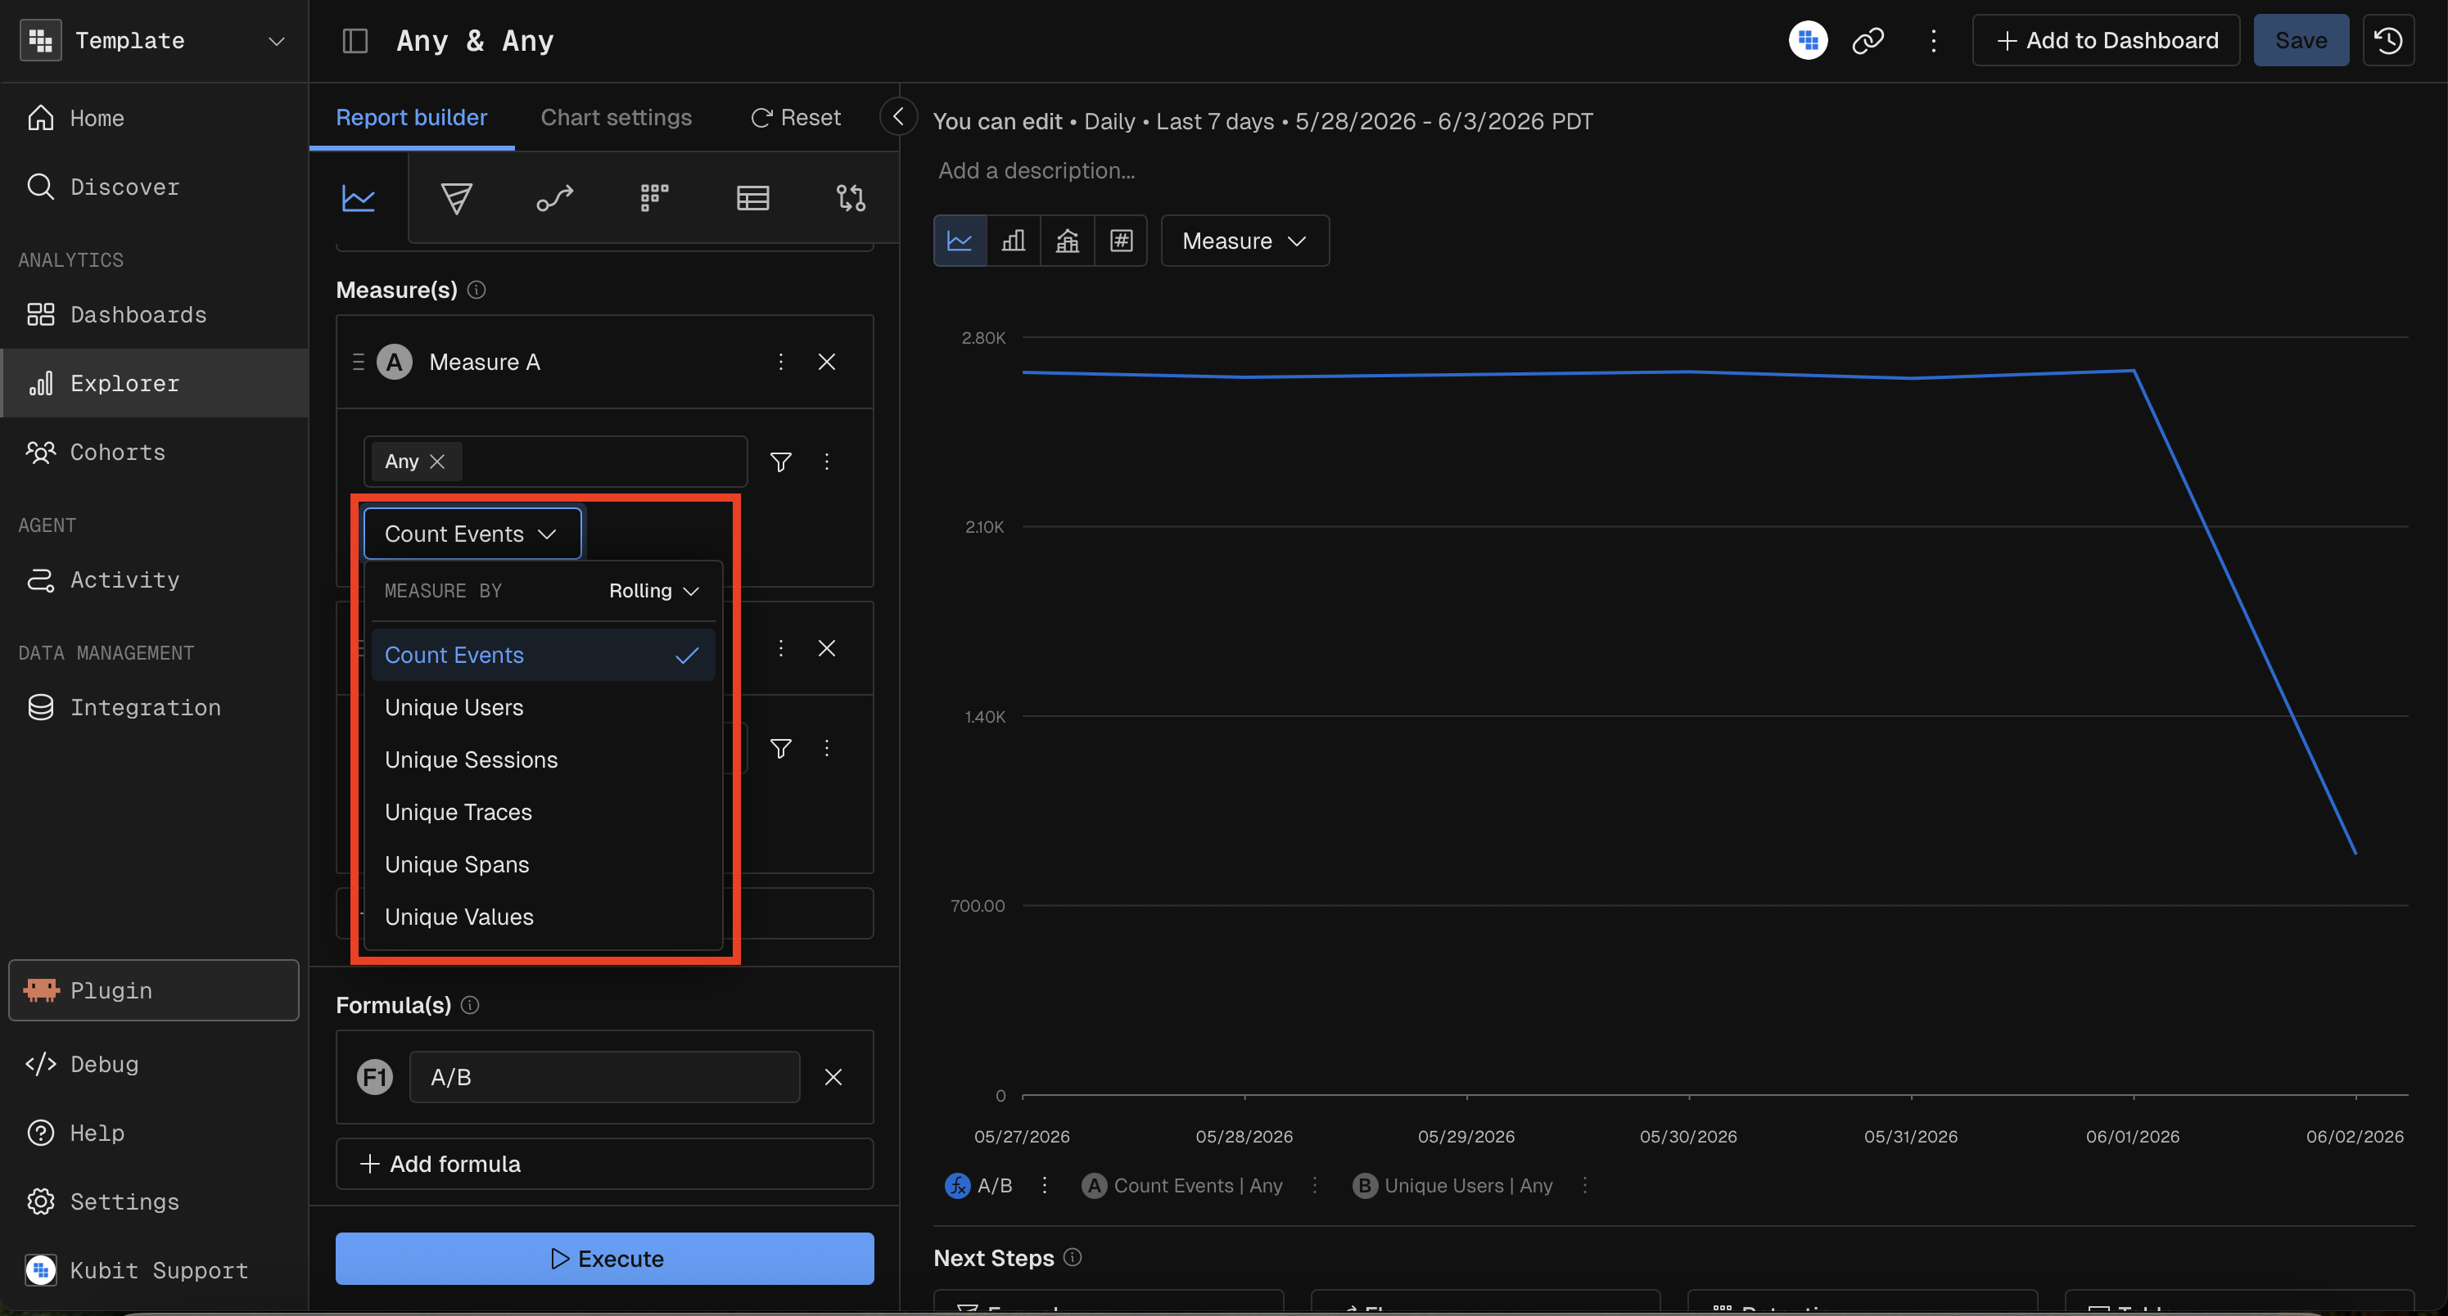Edit the A/B formula input field

click(604, 1076)
